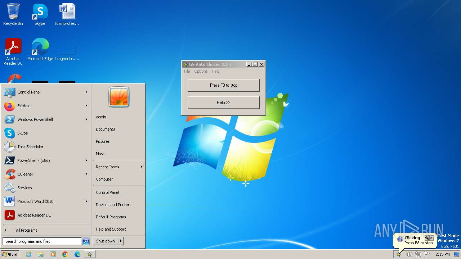The height and width of the screenshot is (259, 461).
Task: Open File Explorer from taskbar
Action: [41, 254]
